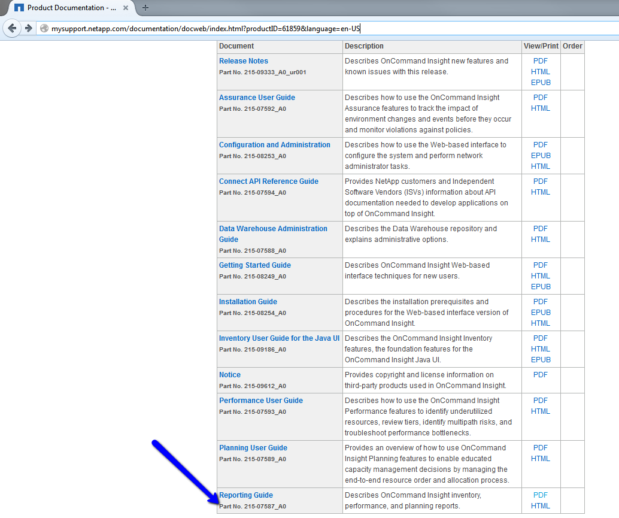The width and height of the screenshot is (619, 518).
Task: Open Configuration and Administration EPUB
Action: tap(541, 156)
